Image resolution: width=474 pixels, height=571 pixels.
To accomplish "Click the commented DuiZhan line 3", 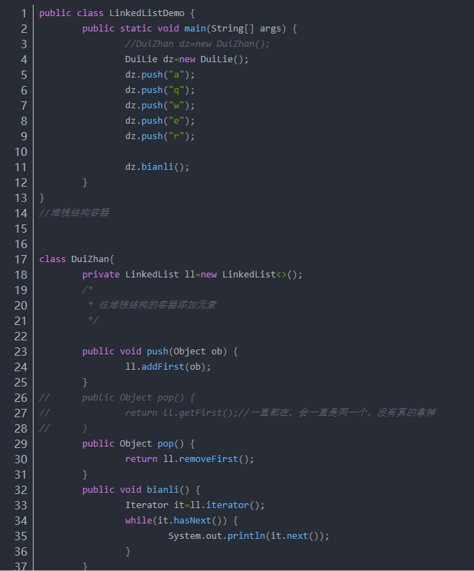I will [197, 44].
